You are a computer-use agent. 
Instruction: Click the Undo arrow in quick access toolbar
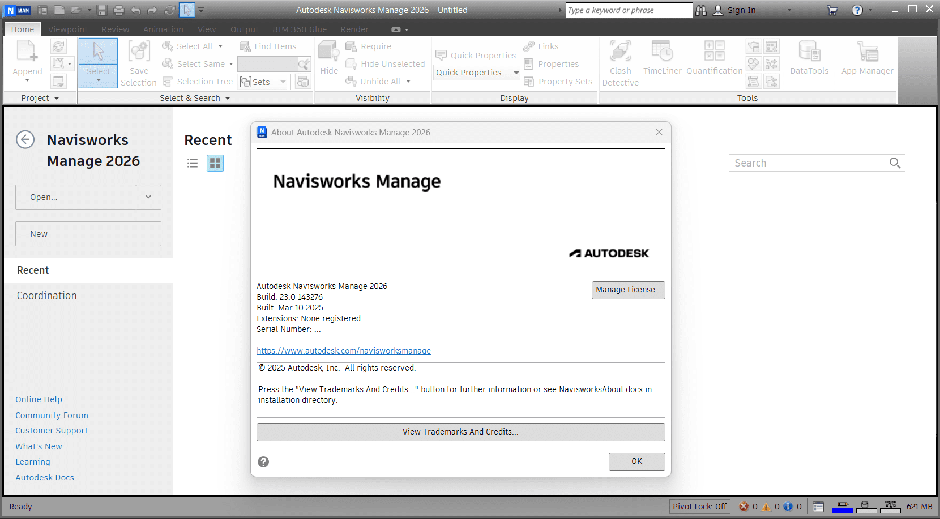(136, 10)
